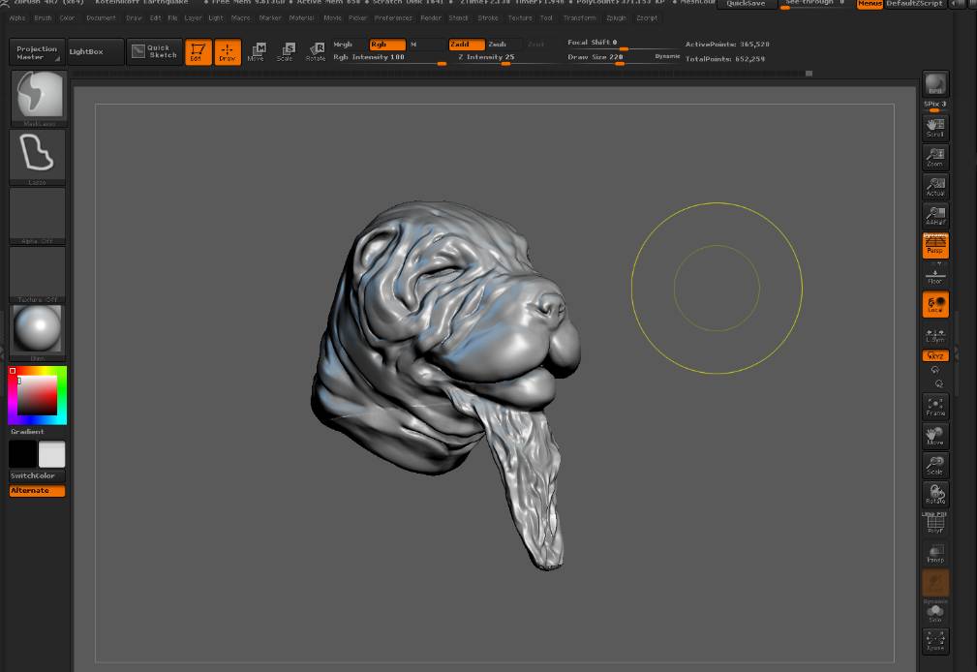Click the Solo mode icon

935,613
